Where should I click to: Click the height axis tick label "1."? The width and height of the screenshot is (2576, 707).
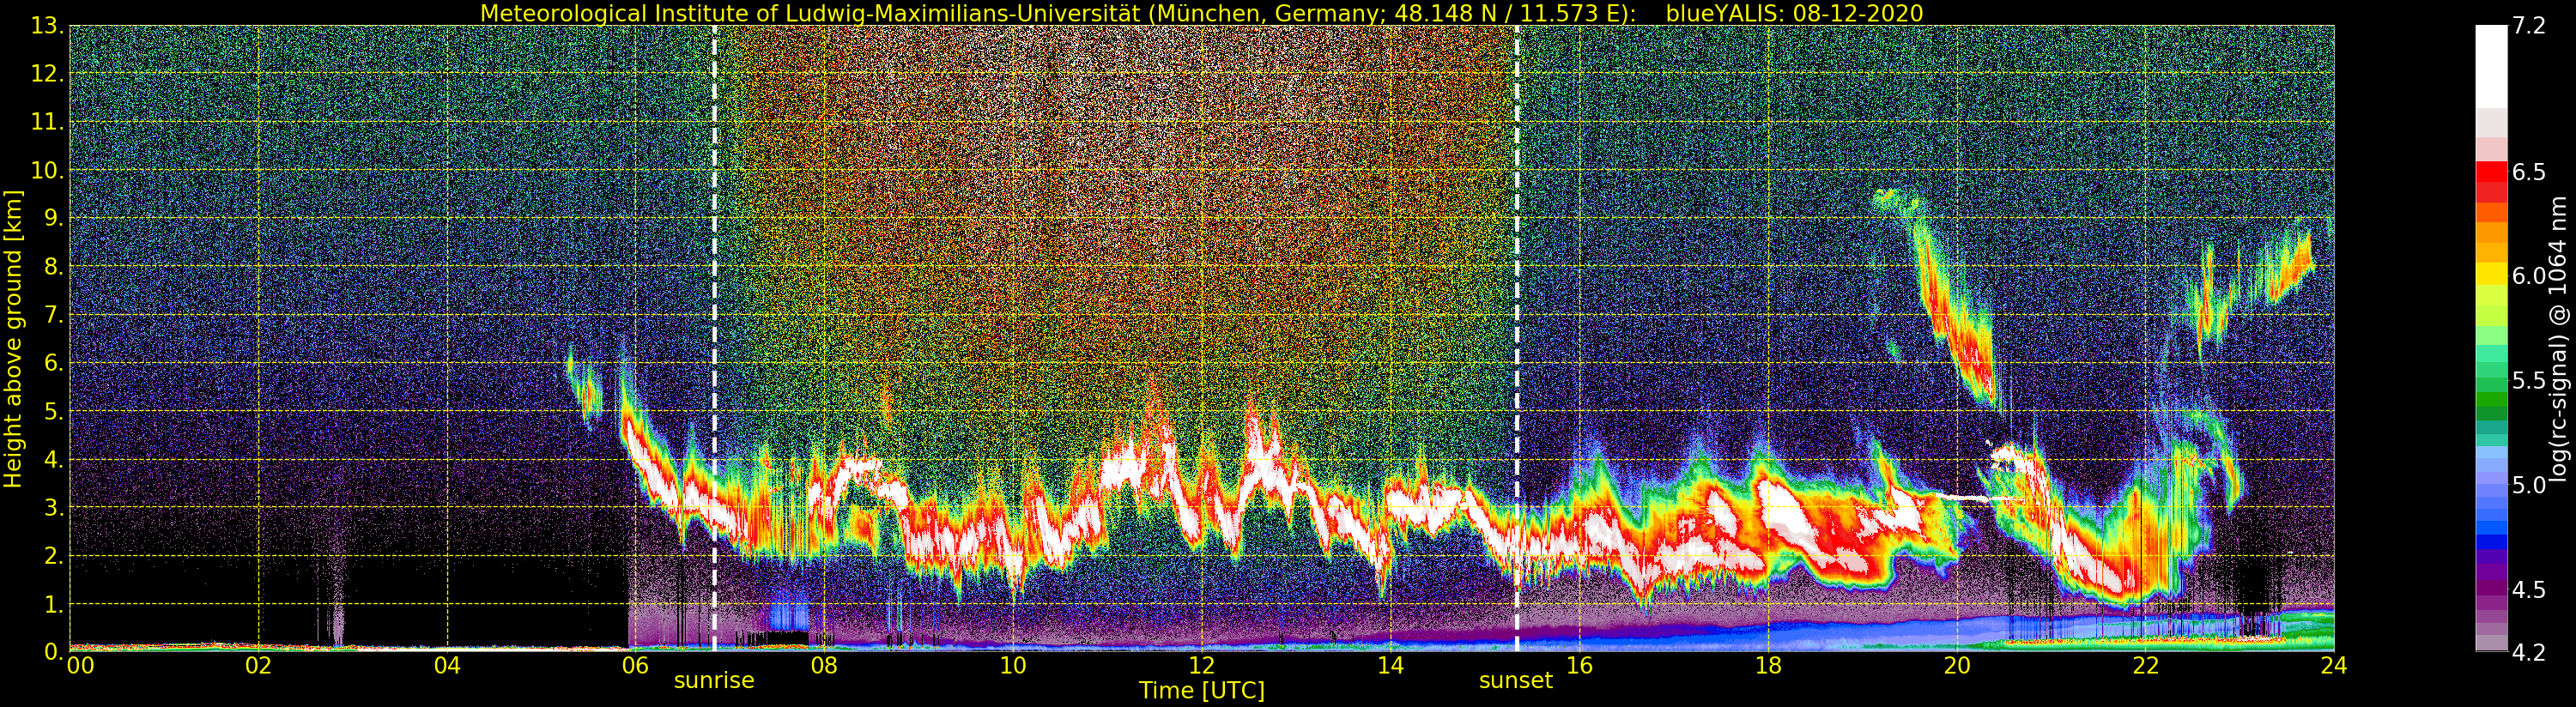pos(54,604)
